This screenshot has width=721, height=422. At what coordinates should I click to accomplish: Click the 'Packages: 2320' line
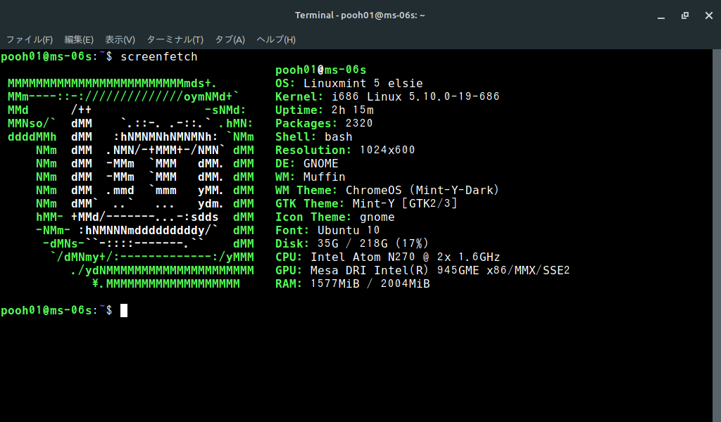(x=324, y=123)
